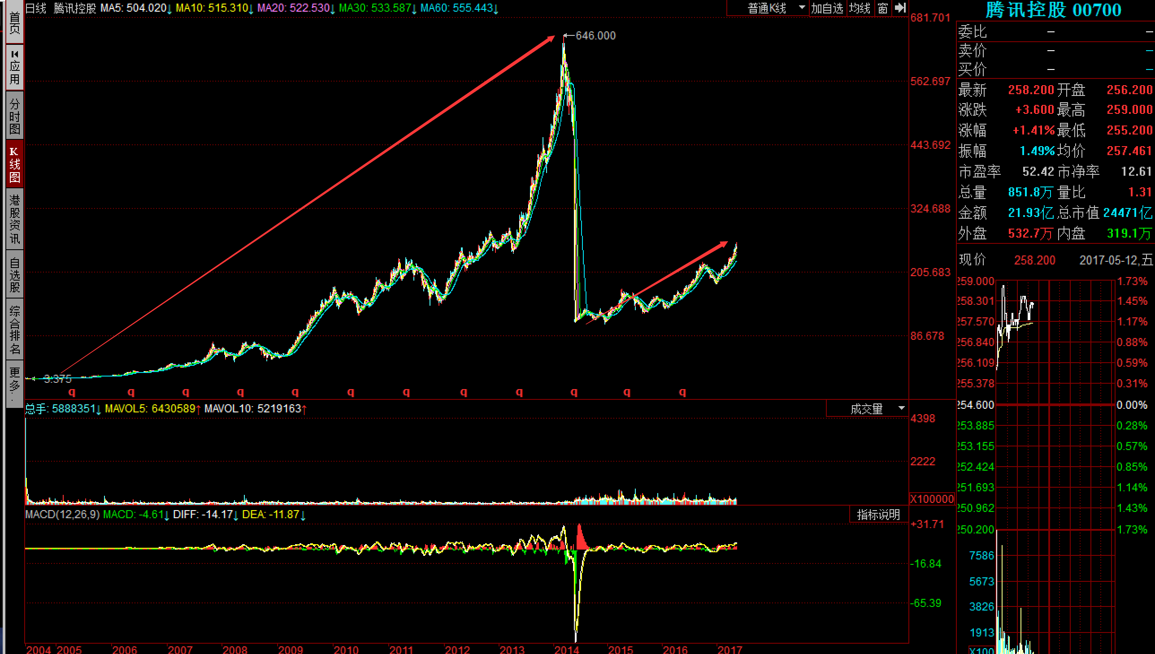Click the 市净率 12.61 value
The width and height of the screenshot is (1155, 654).
click(x=1136, y=172)
